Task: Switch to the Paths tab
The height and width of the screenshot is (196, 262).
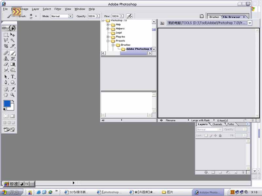Action: pos(231,124)
